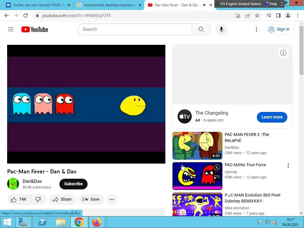The image size is (304, 228).
Task: Click the Chrome forward arrow
Action: pos(16,15)
